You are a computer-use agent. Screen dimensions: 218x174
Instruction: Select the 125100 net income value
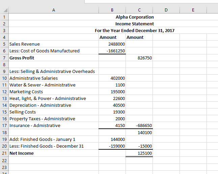[x=139, y=153]
